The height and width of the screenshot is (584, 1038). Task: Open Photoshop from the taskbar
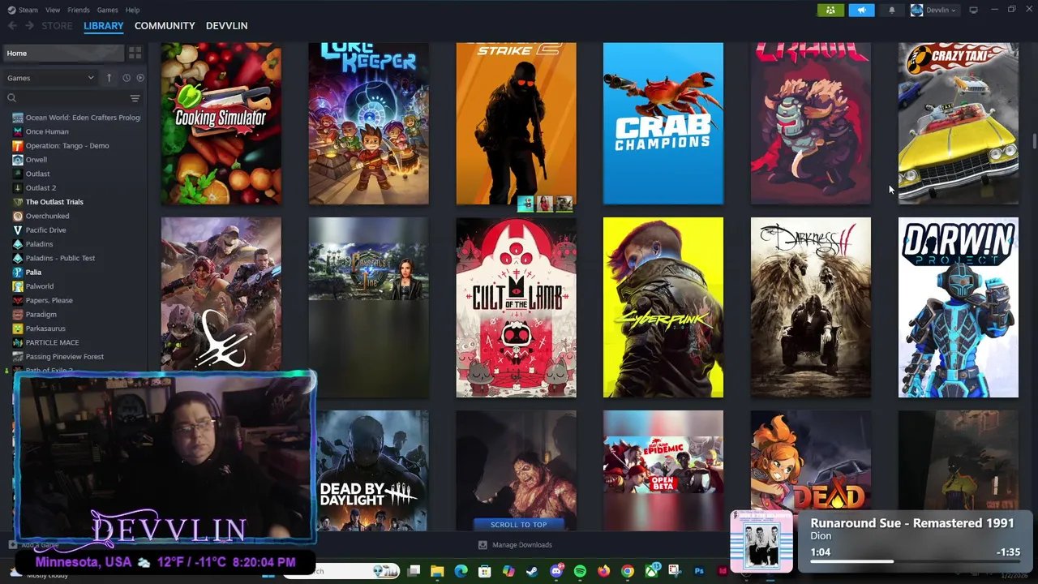699,572
